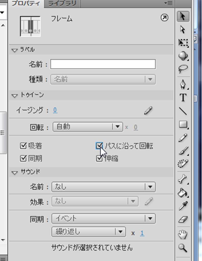The image size is (202, 261).
Task: Select the Free Transform tool
Action: (x=183, y=43)
